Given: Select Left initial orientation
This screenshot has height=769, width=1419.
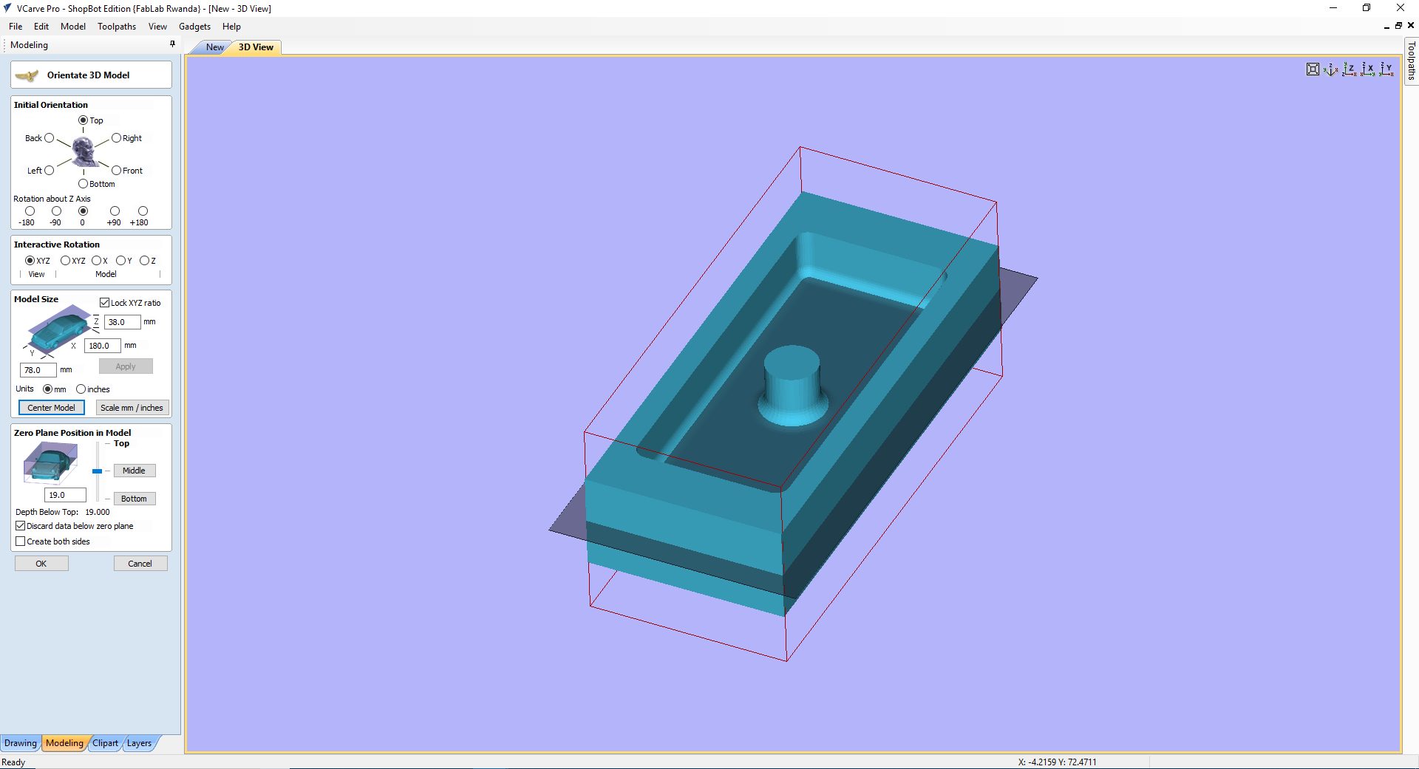Looking at the screenshot, I should point(50,171).
